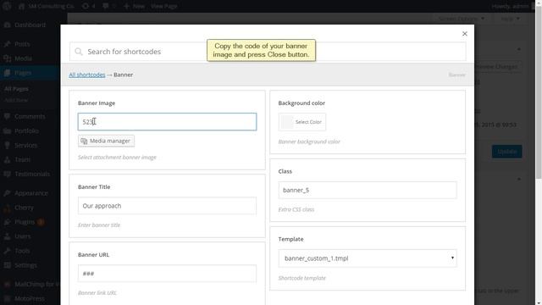Open Team in the sidebar
Viewport: 542px width, 305px height.
23,160
